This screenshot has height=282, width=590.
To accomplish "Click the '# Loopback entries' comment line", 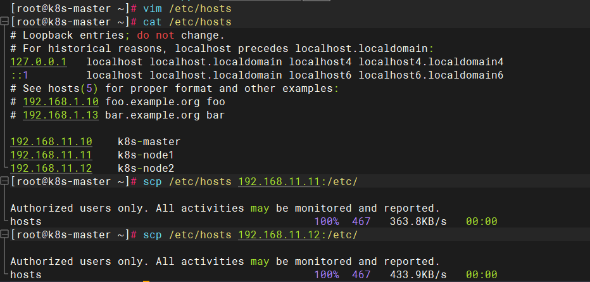I will pyautogui.click(x=117, y=35).
